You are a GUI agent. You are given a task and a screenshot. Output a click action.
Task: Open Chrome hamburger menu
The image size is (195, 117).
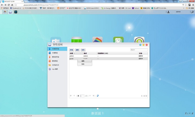tap(193, 5)
